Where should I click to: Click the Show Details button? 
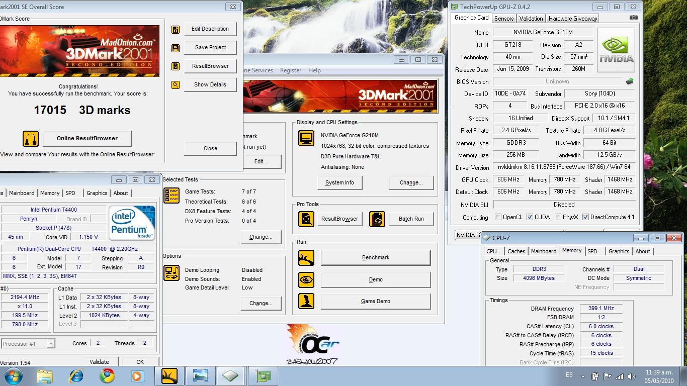[x=210, y=84]
